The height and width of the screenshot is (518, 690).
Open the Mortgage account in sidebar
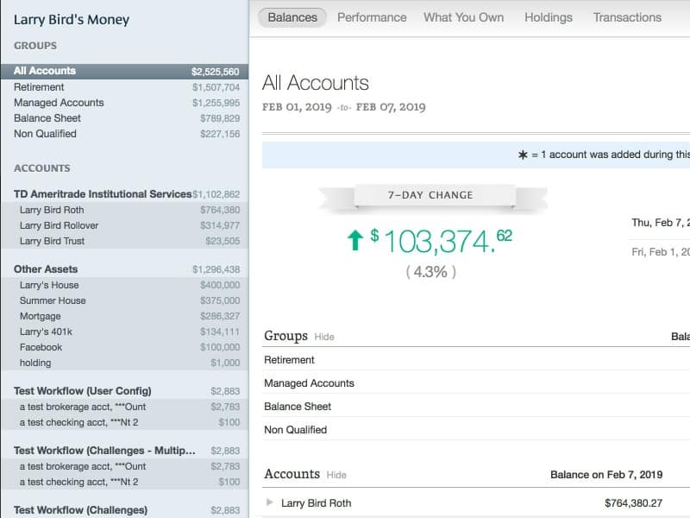[x=41, y=316]
